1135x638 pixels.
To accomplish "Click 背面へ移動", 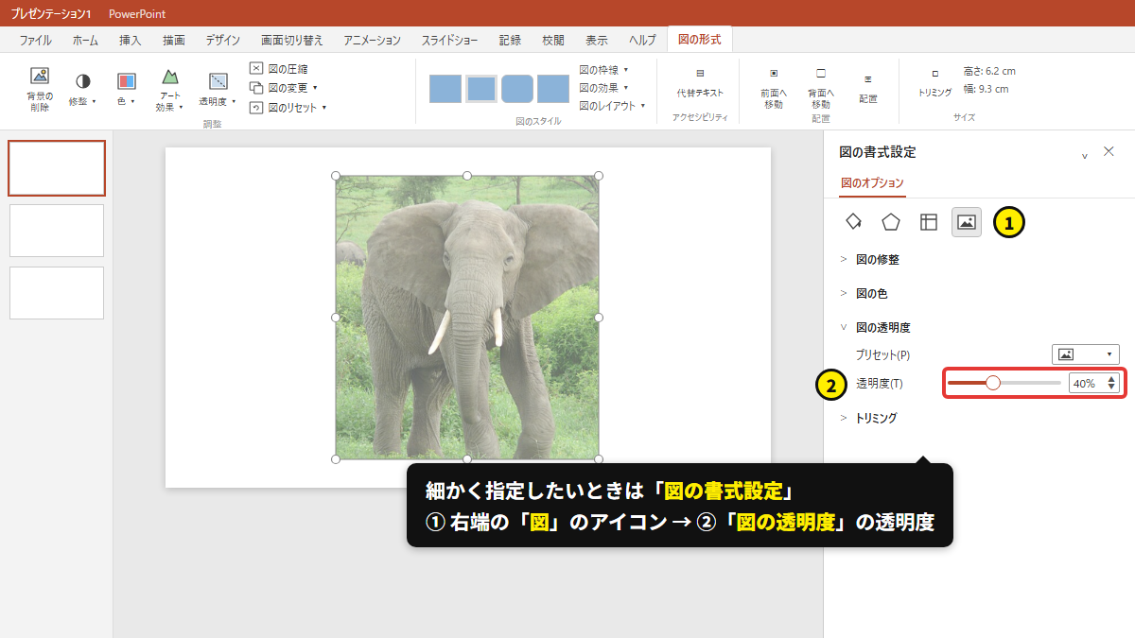I will [x=821, y=87].
